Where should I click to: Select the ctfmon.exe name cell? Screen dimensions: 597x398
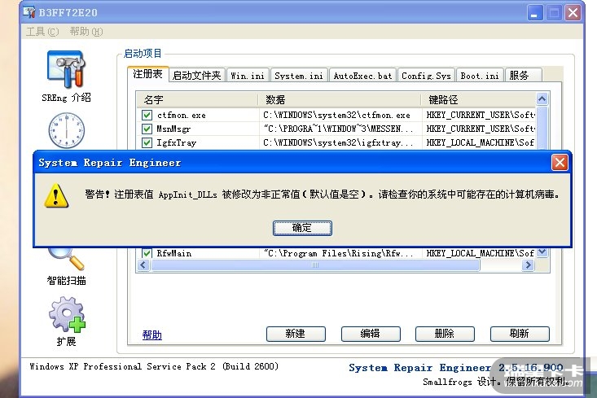[x=182, y=115]
